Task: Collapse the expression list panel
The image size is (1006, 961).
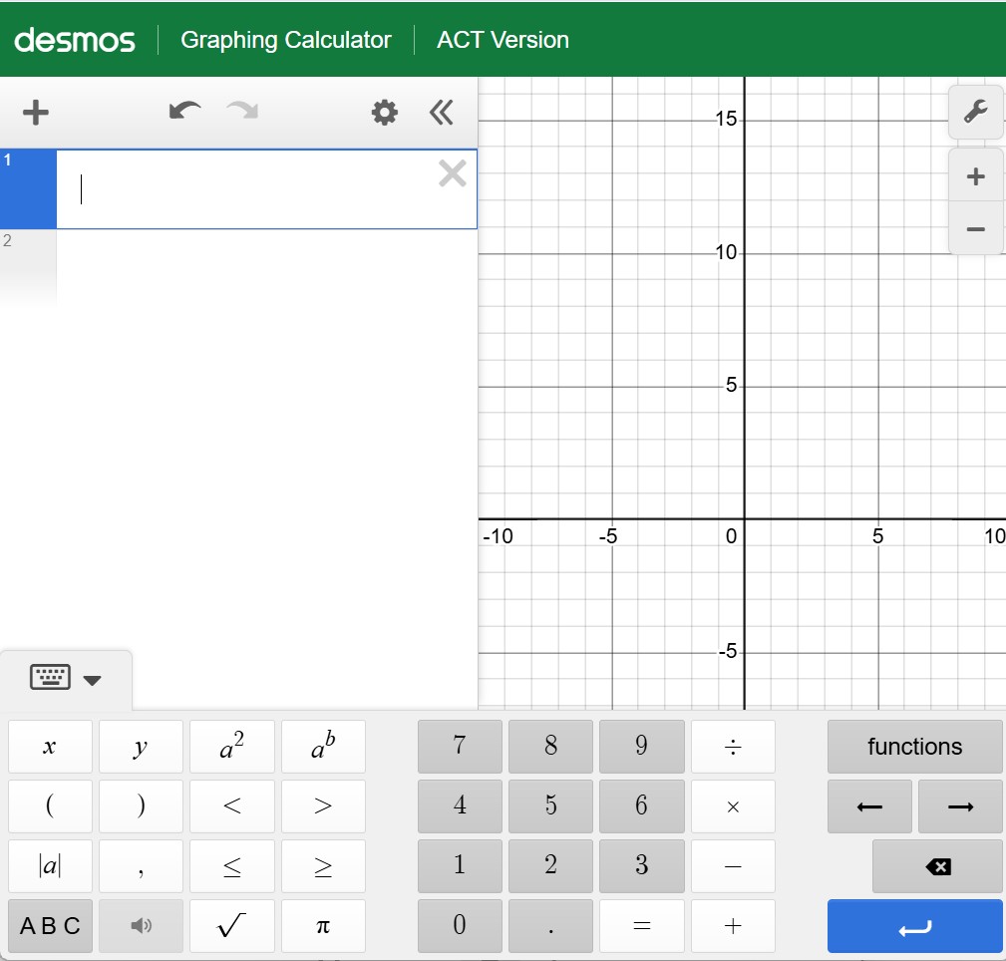Action: pyautogui.click(x=442, y=113)
